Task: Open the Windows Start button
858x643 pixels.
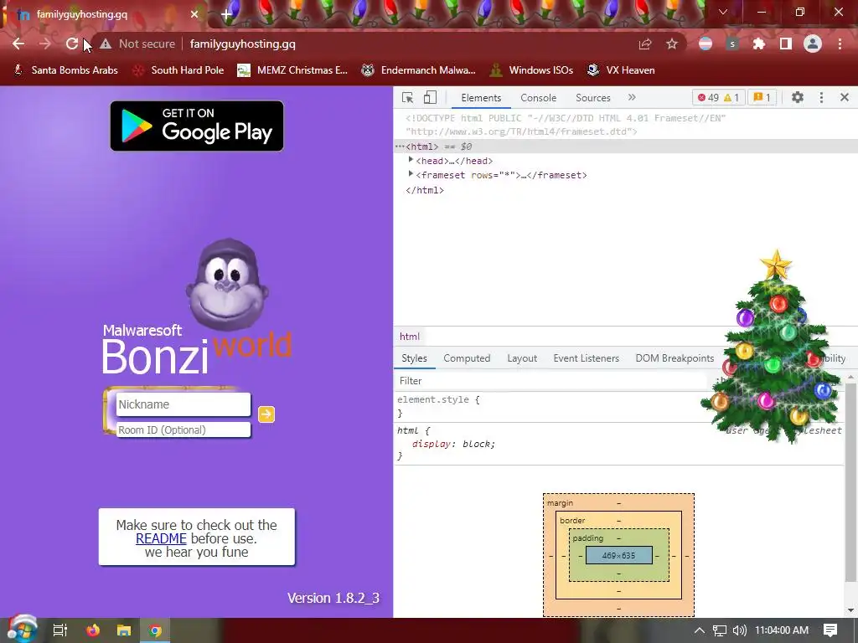Action: coord(22,630)
